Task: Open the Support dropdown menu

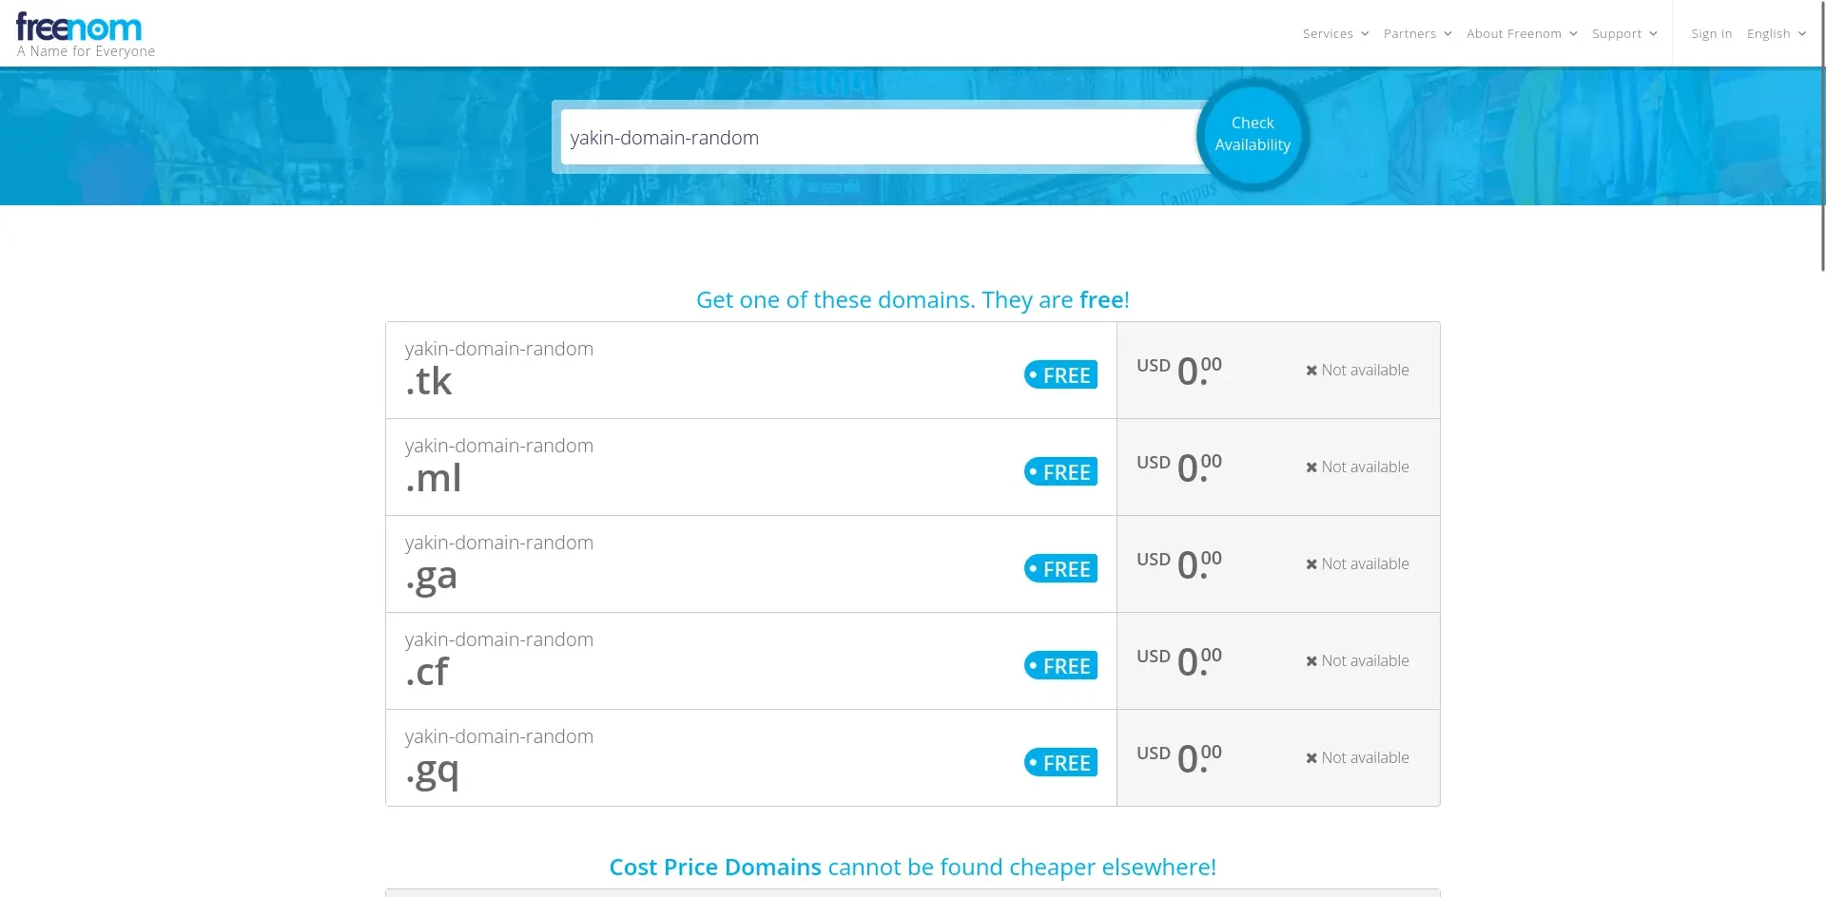Action: coord(1624,33)
